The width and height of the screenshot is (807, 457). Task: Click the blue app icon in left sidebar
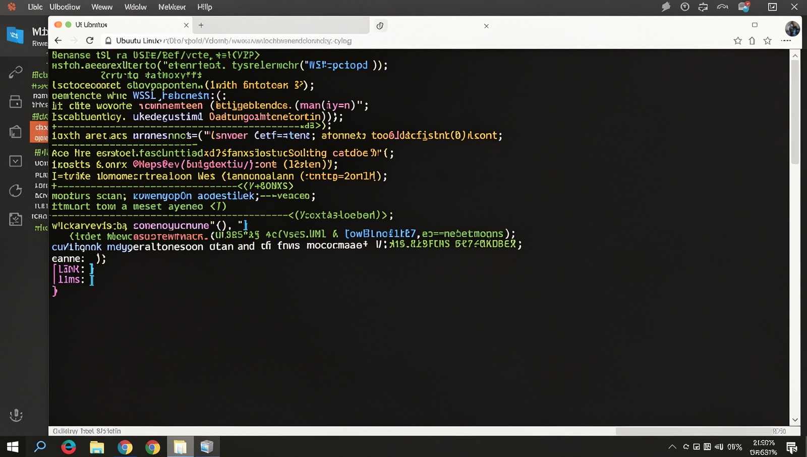(x=15, y=35)
